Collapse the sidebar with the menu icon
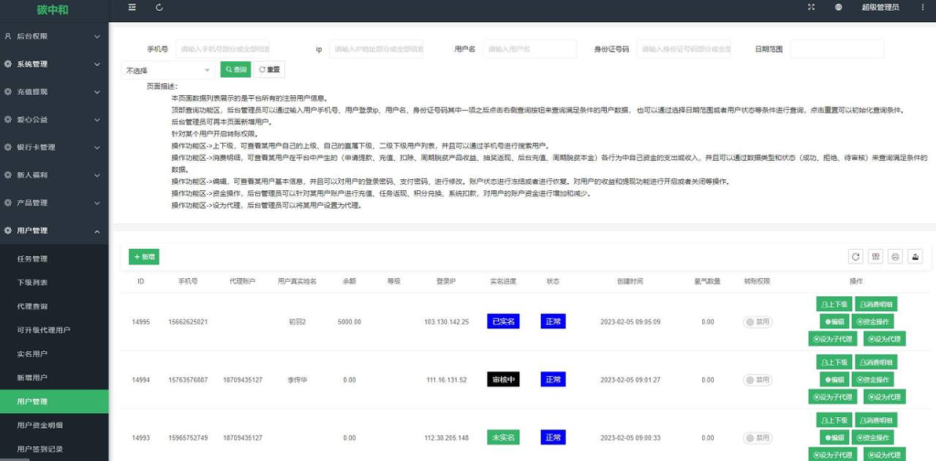This screenshot has height=461, width=936. (x=132, y=7)
